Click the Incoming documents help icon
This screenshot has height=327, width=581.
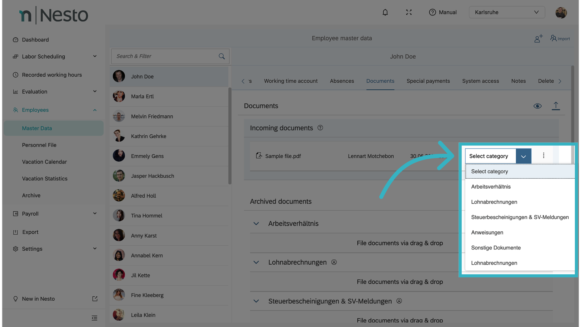coord(320,128)
